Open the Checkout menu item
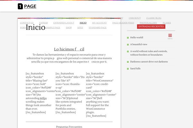Screen dimensions: 193x128 pos(135,18)
